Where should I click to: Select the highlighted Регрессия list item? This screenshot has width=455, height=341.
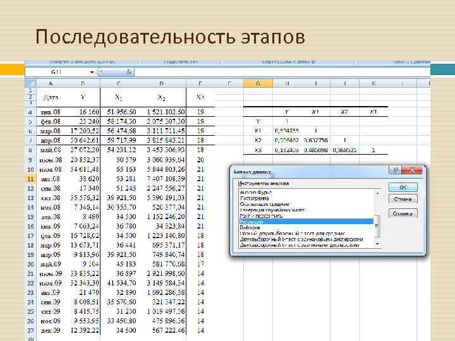[306, 222]
